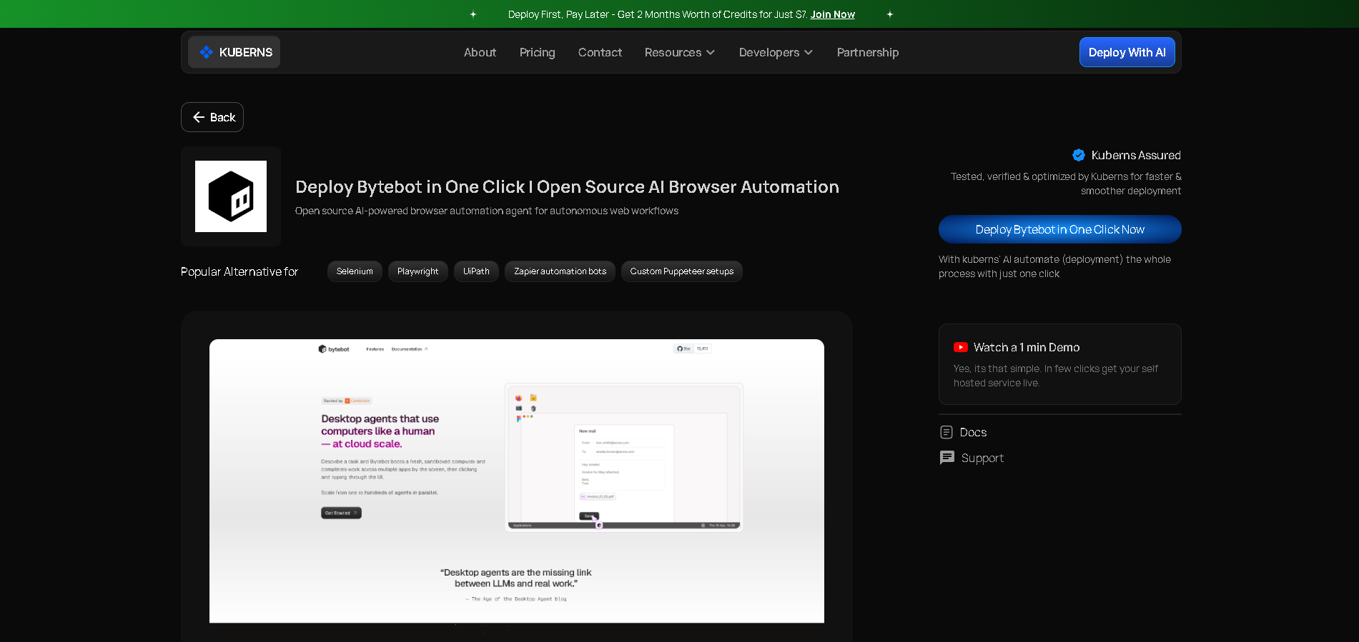Select the Selenium alternative tag

[x=355, y=271]
